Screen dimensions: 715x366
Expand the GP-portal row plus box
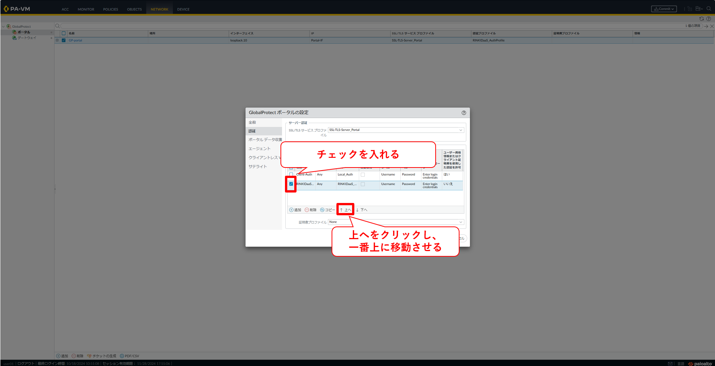[x=57, y=40]
